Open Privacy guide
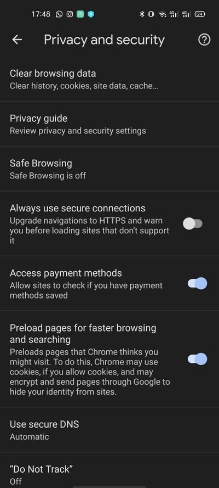This screenshot has width=219, height=488. pyautogui.click(x=109, y=124)
